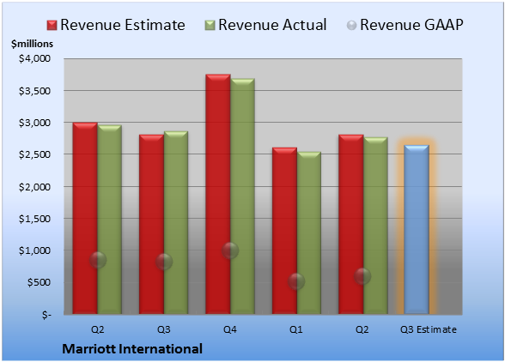Click the '$2,500' axis value
The height and width of the screenshot is (362, 505).
coord(34,154)
